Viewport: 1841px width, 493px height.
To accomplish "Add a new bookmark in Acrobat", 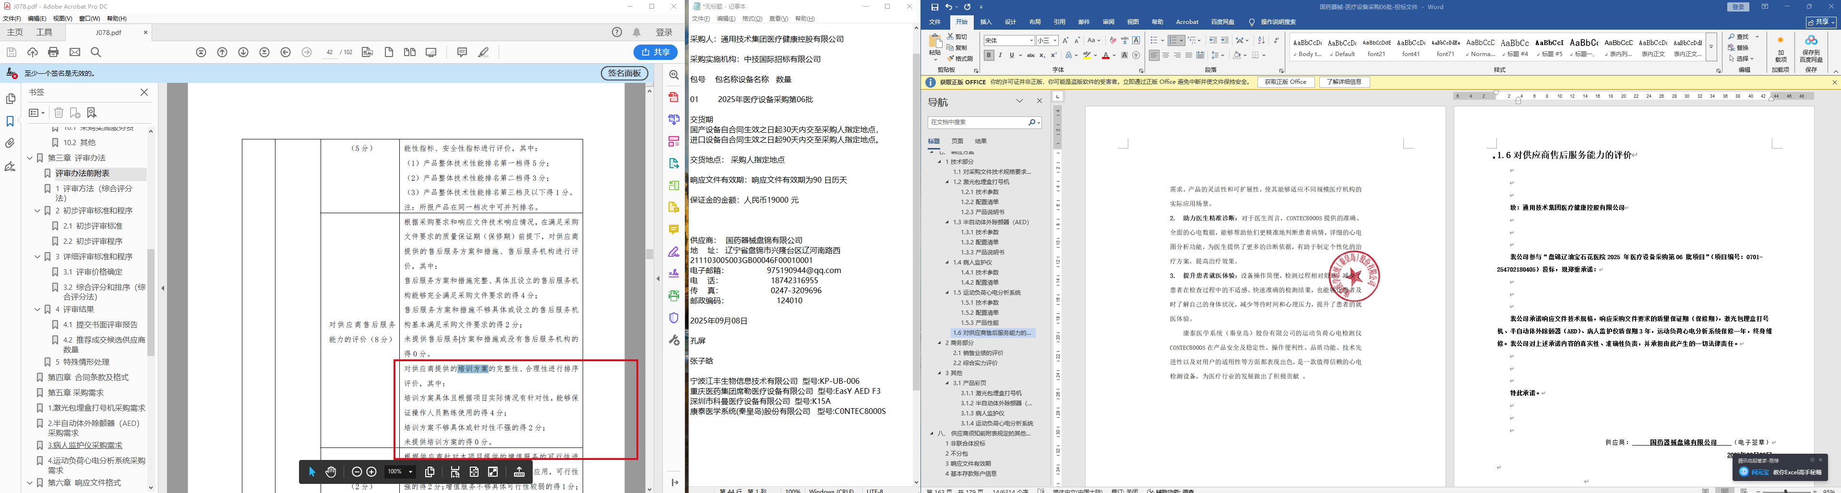I will point(75,113).
